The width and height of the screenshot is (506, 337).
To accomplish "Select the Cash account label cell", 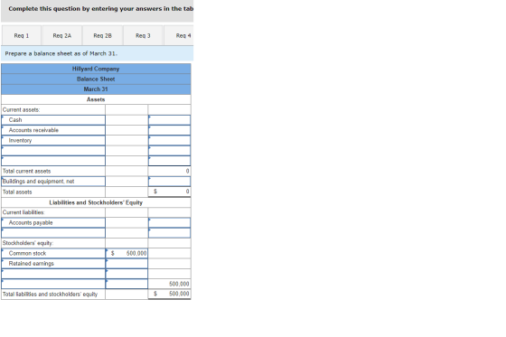I will click(53, 120).
